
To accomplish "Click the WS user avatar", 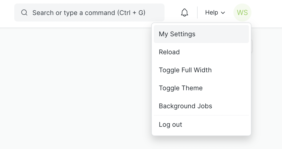I will click(x=242, y=12).
